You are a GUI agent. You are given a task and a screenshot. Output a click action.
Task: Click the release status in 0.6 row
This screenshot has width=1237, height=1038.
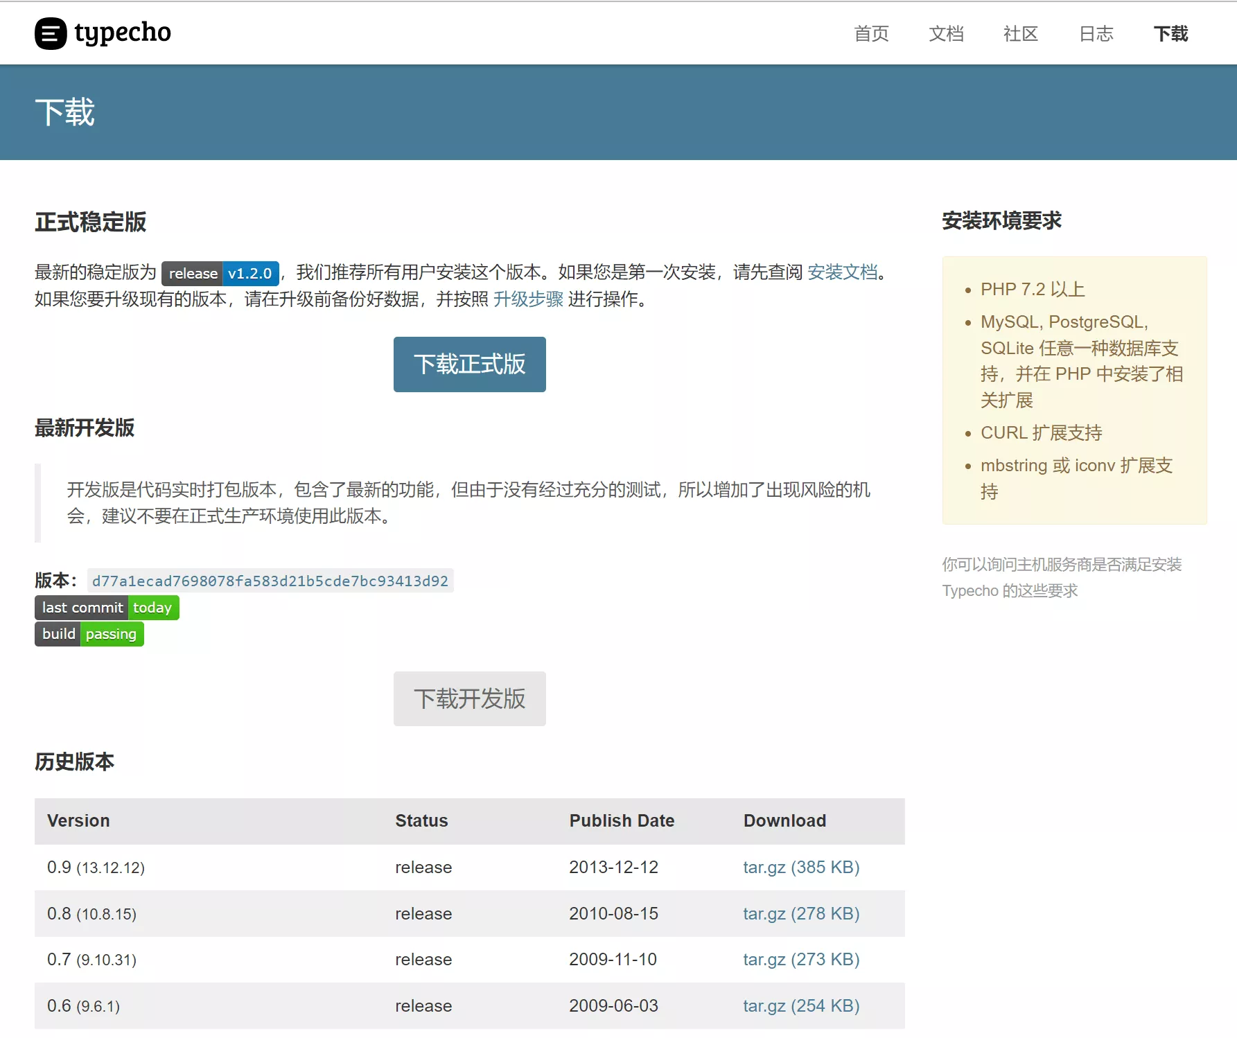(423, 1006)
